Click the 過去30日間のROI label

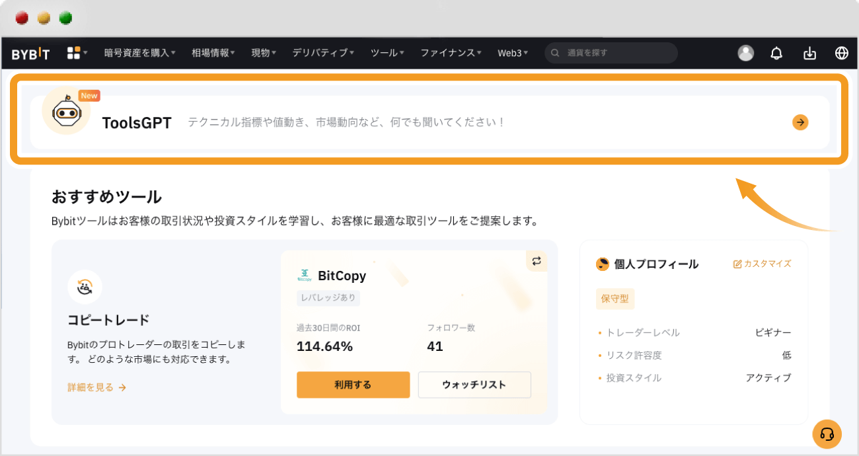tap(328, 328)
